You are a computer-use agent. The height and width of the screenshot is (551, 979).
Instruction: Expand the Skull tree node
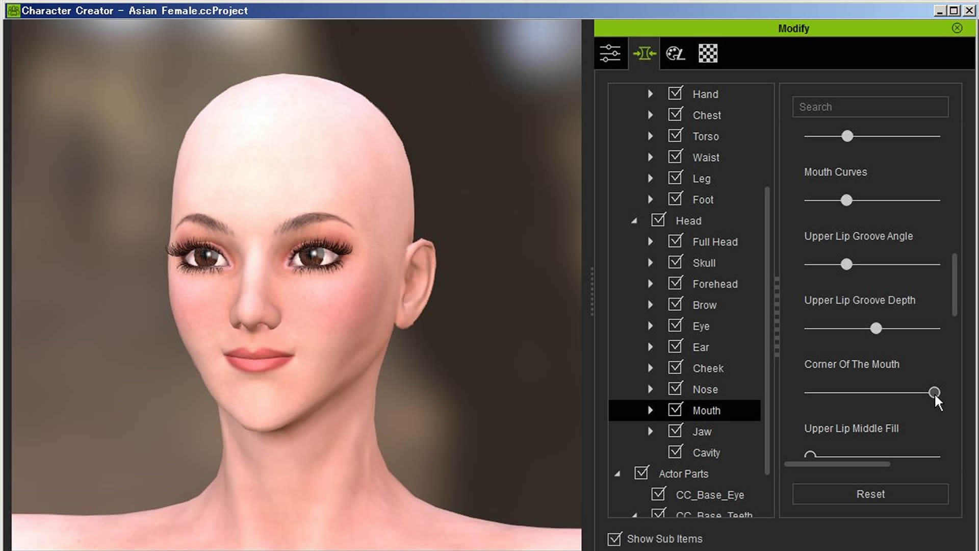point(650,263)
